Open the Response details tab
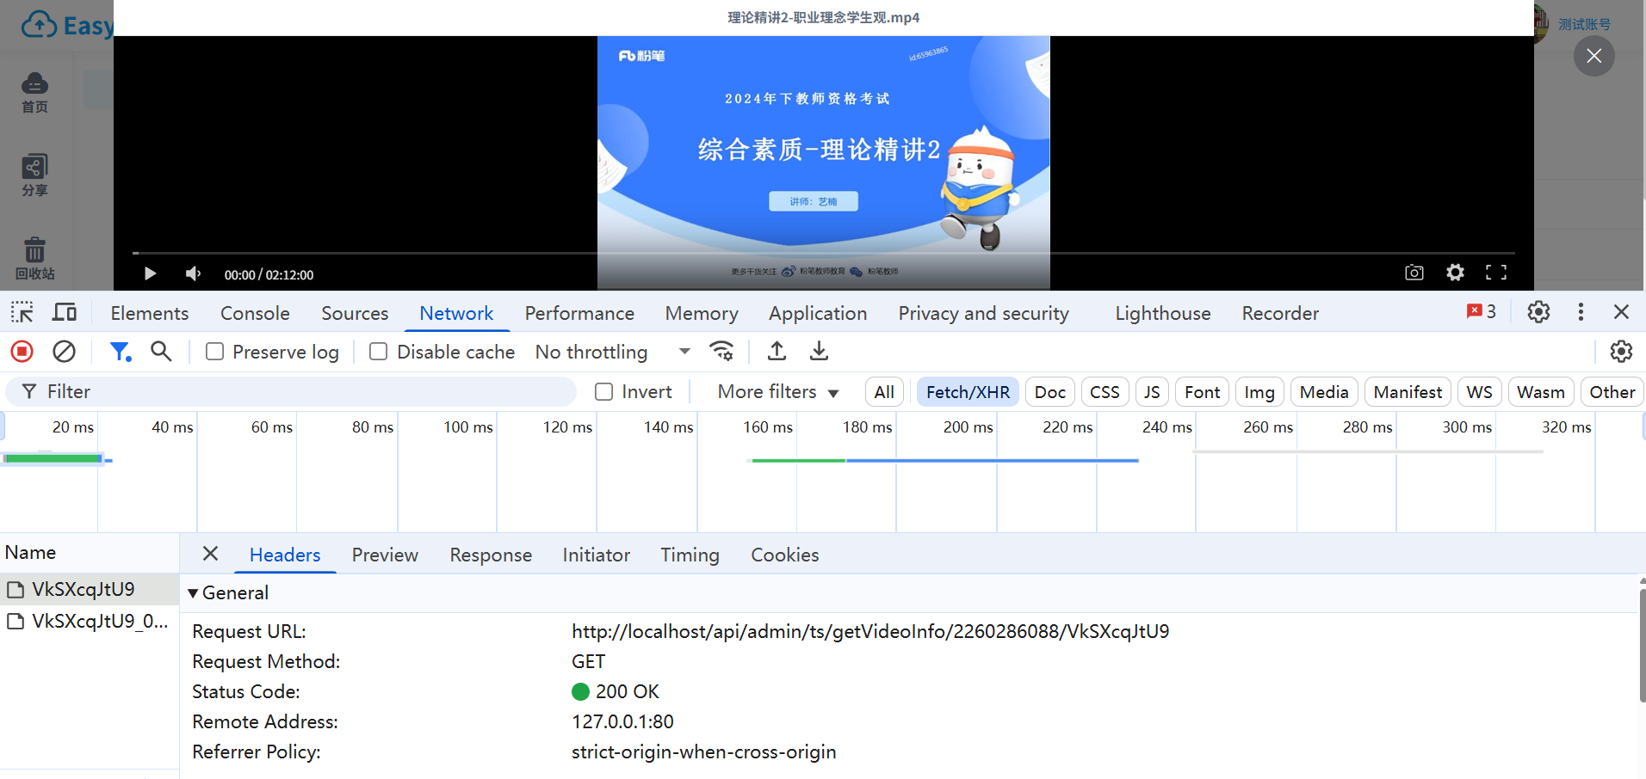Image resolution: width=1646 pixels, height=779 pixels. click(491, 555)
